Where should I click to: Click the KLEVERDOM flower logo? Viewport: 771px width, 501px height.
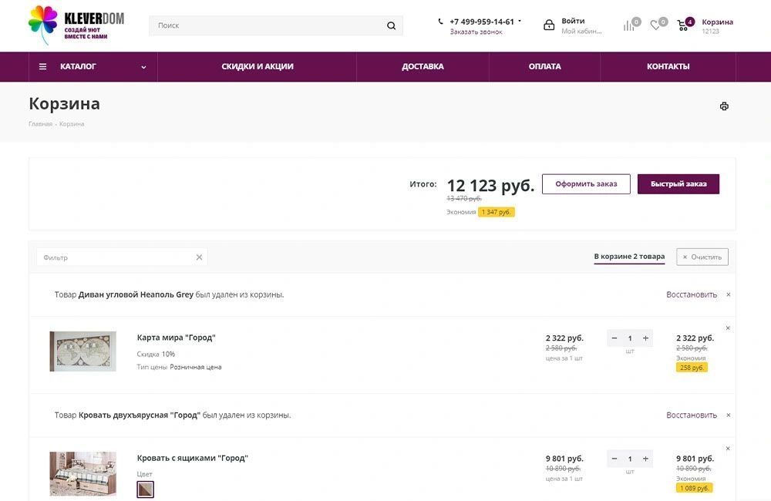point(43,25)
